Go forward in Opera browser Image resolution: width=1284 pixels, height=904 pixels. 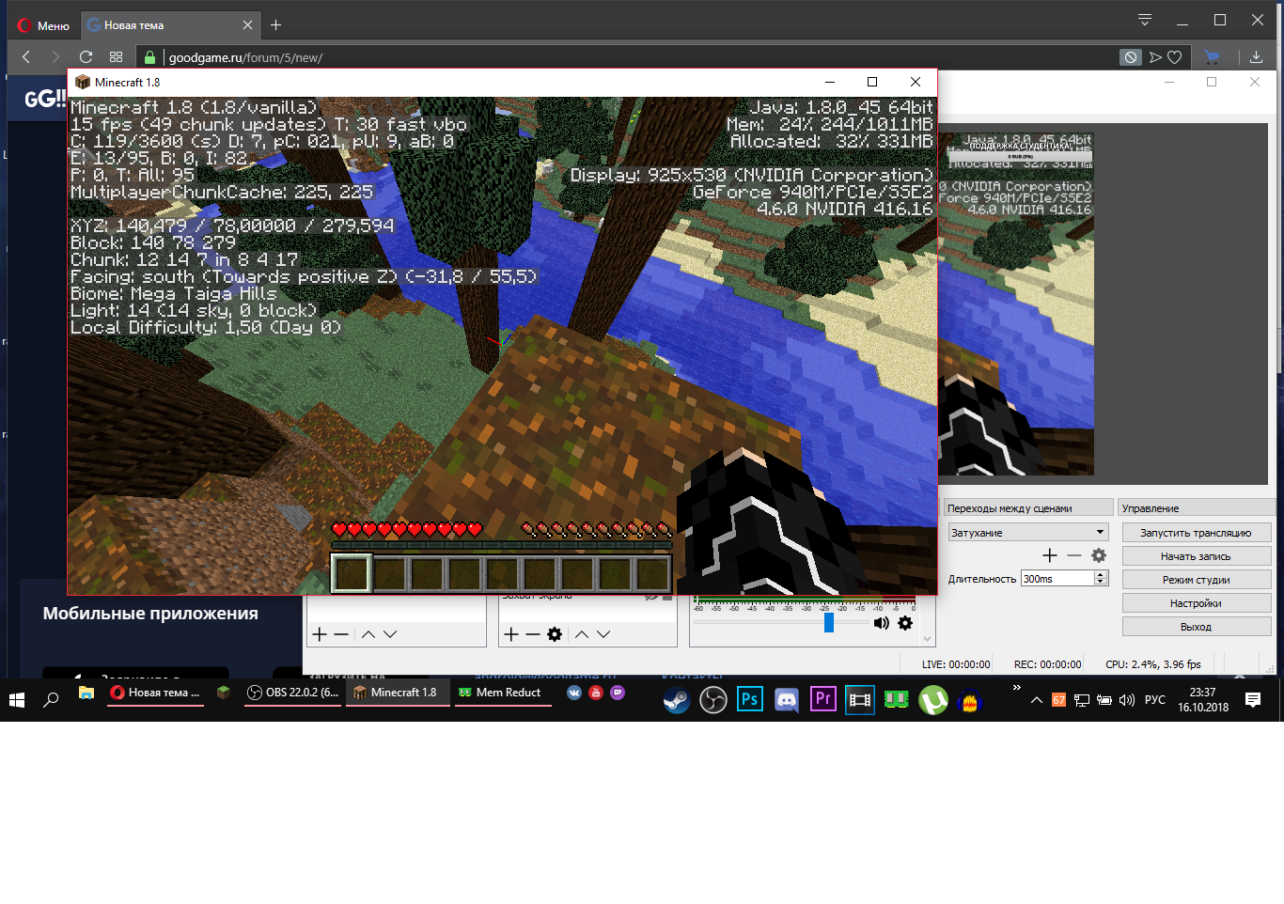[x=55, y=57]
